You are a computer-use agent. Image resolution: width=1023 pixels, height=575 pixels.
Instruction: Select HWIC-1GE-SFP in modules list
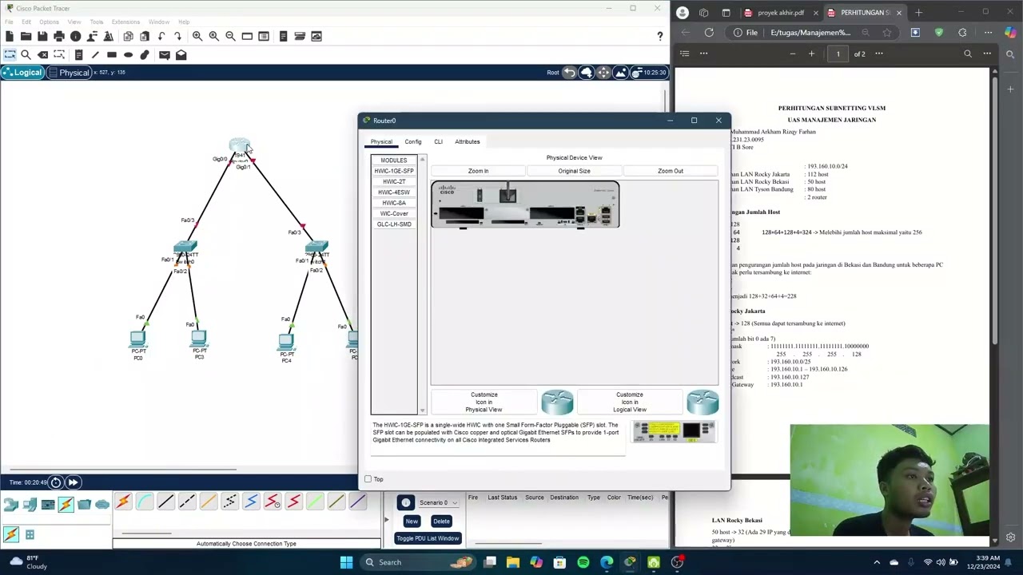pyautogui.click(x=394, y=171)
